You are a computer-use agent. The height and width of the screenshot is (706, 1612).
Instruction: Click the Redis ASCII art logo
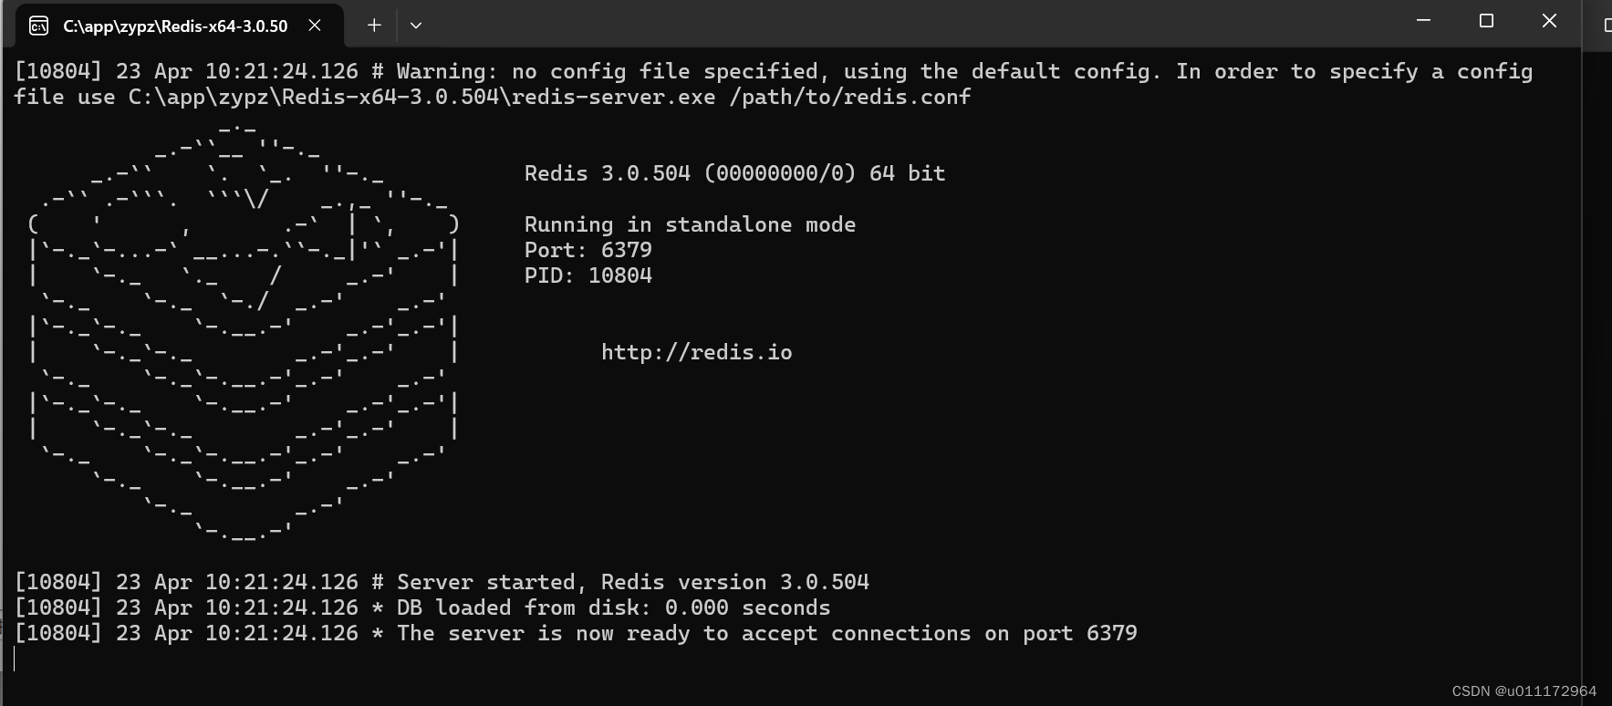(246, 328)
